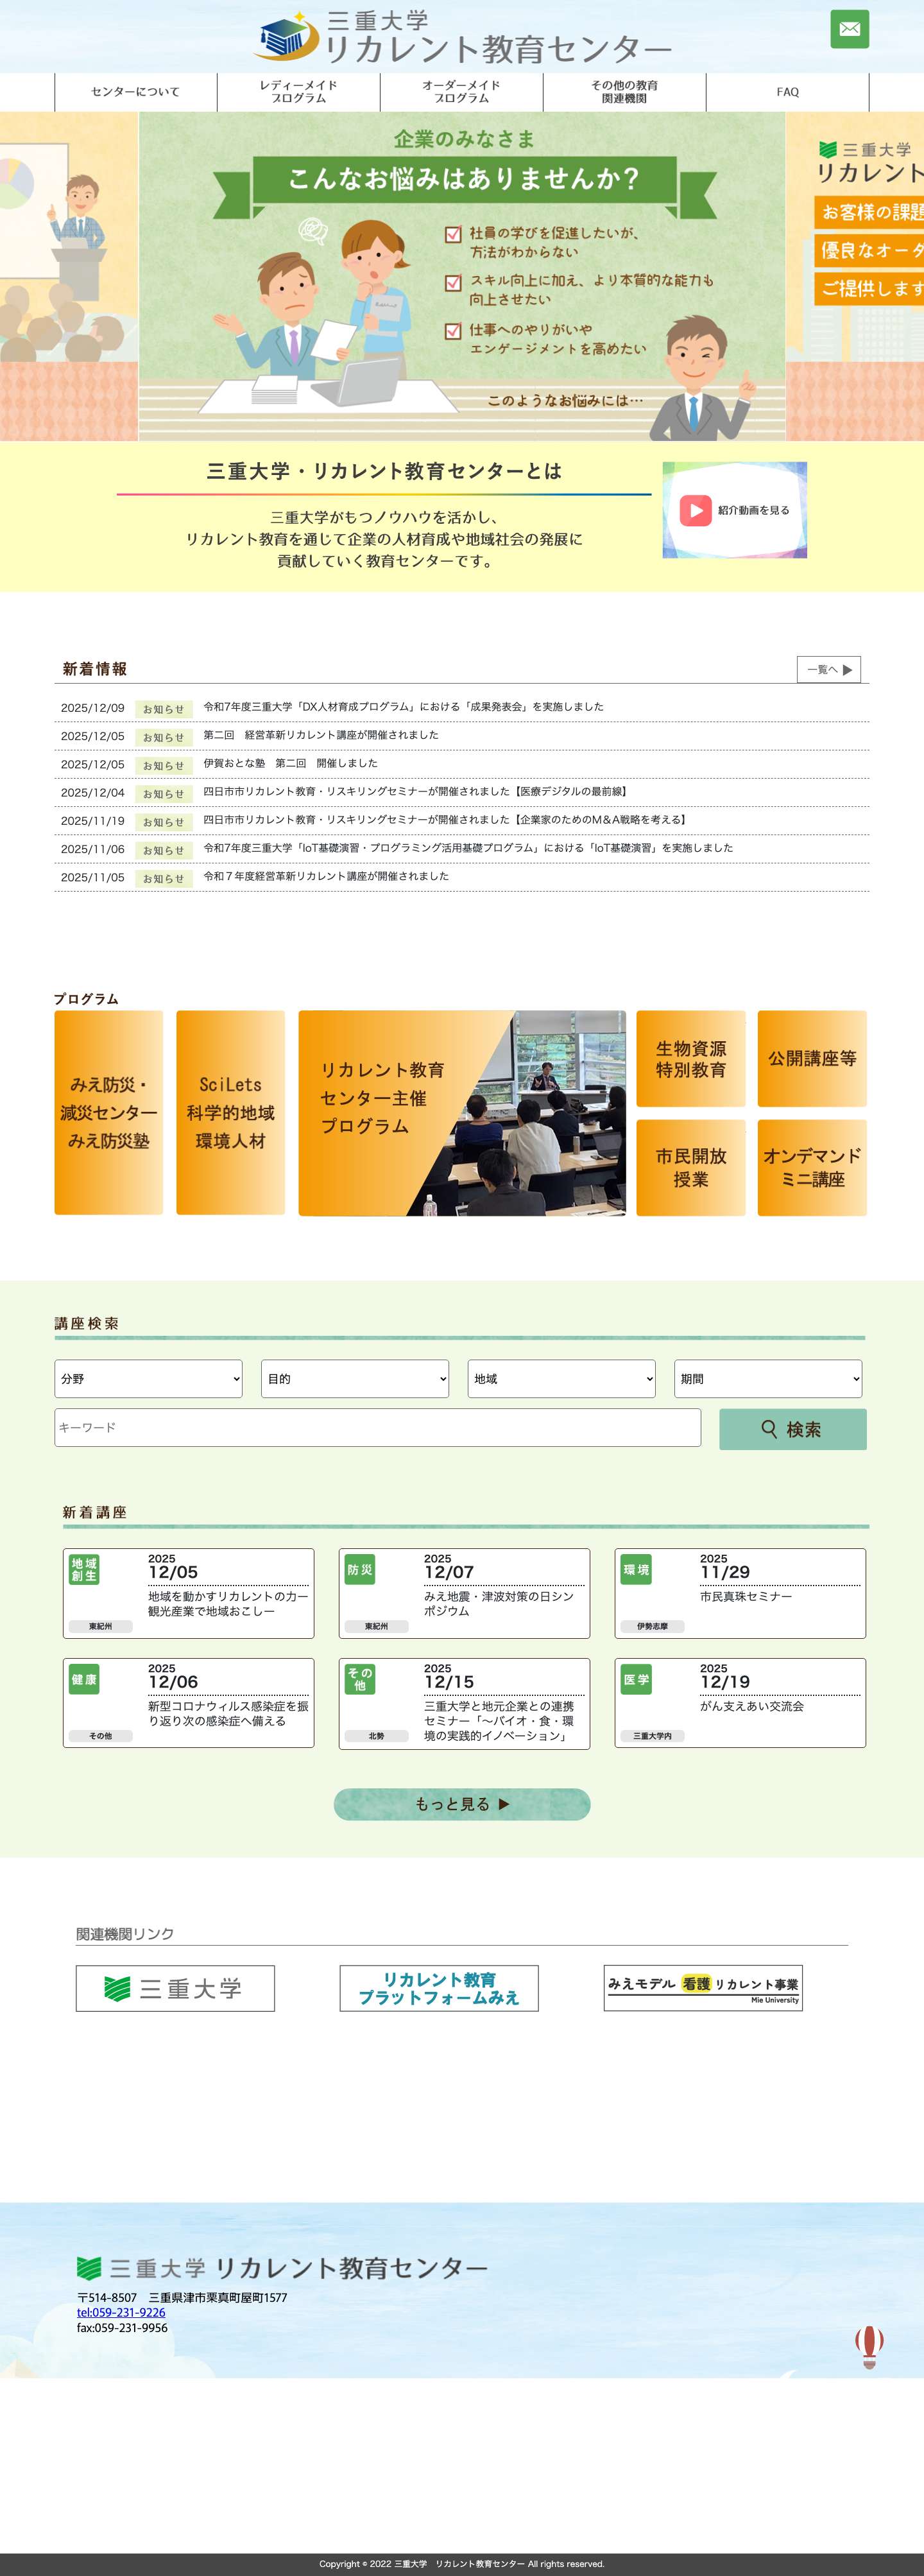Click the その他 green category badge
Screen dimensions: 924x2576
[360, 1680]
